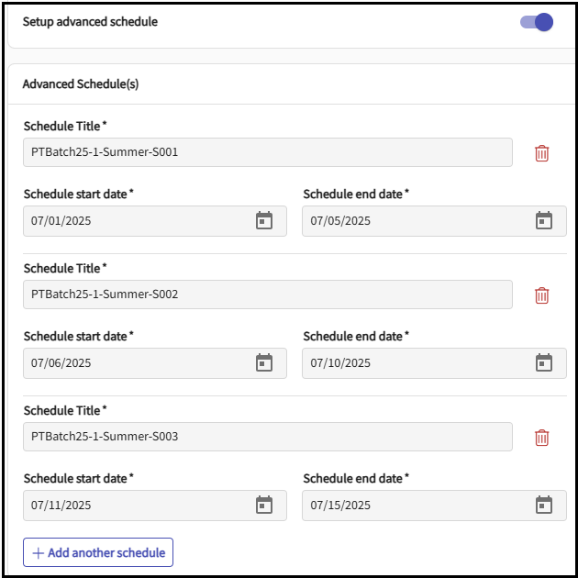Open calendar for start date 07/11/2025
This screenshot has height=578, width=578.
pos(264,506)
